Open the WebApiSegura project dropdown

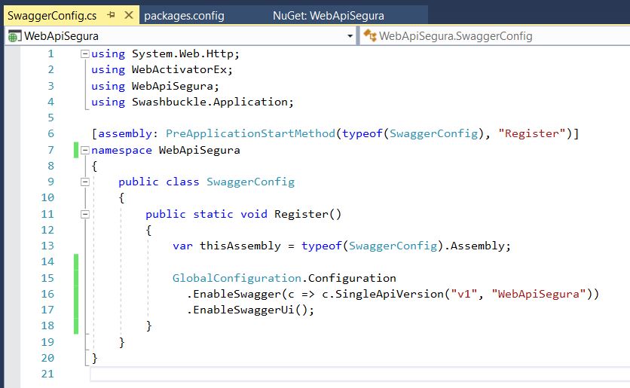pyautogui.click(x=350, y=36)
